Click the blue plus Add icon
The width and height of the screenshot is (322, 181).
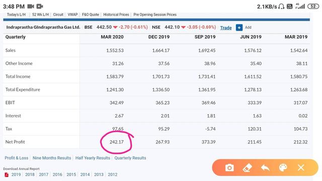pos(239,28)
